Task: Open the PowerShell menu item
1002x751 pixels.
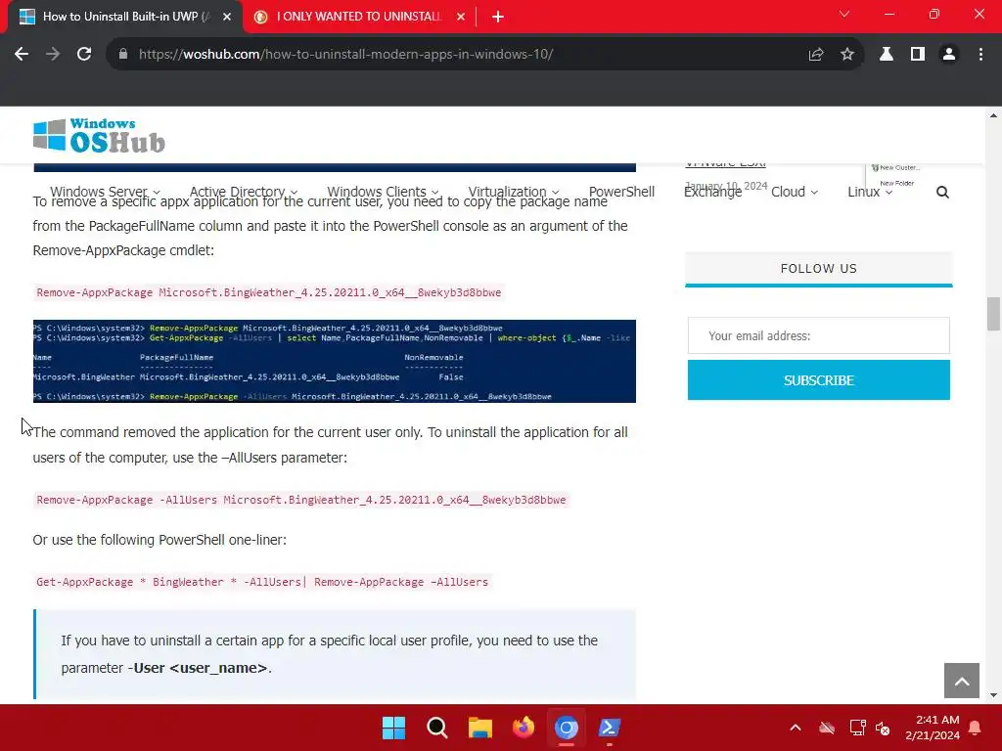Action: tap(621, 192)
